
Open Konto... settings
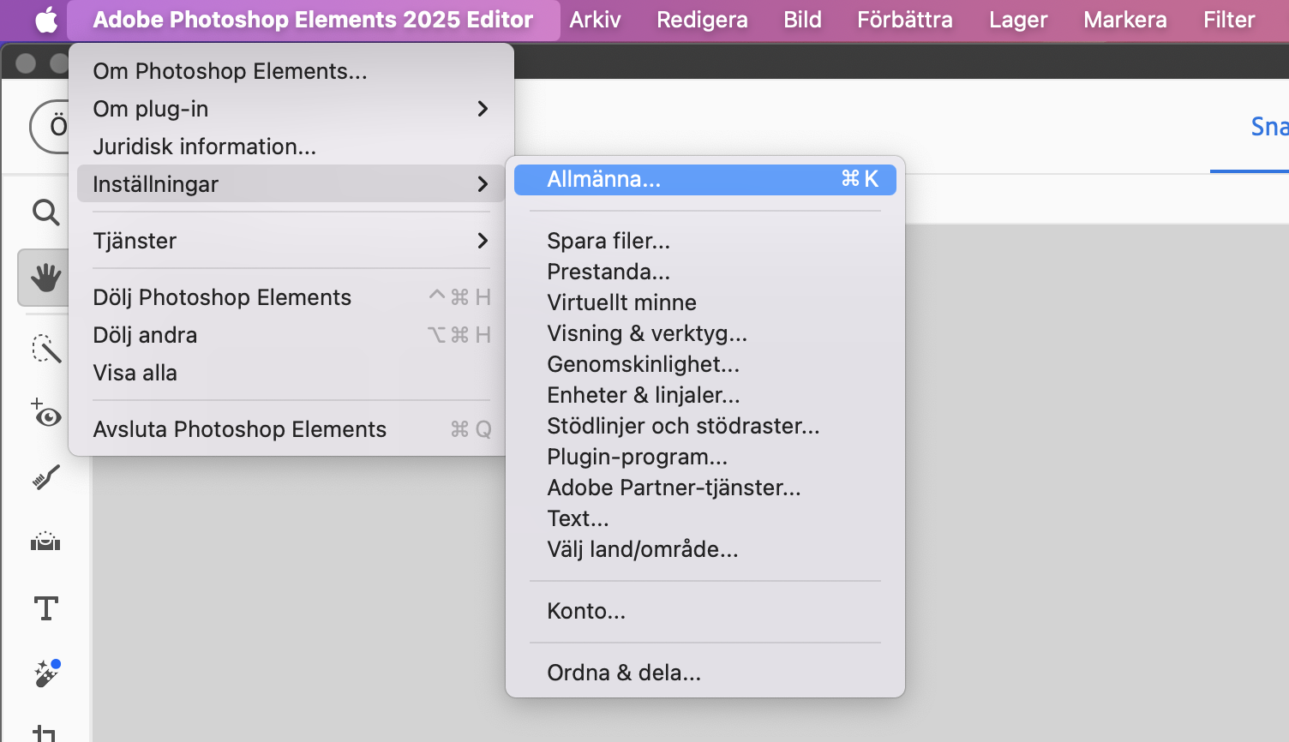[704, 611]
